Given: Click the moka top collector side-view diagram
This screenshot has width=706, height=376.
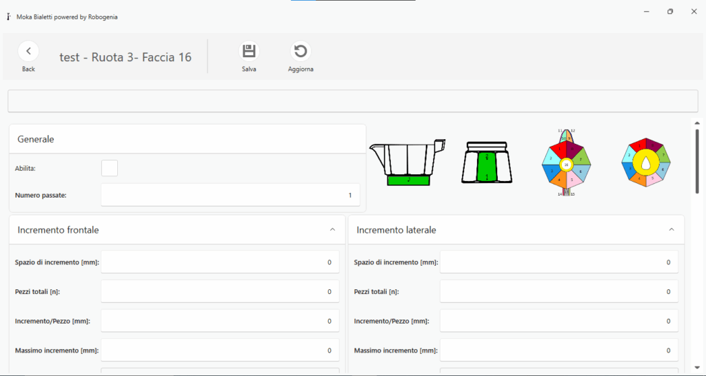Looking at the screenshot, I should (407, 163).
